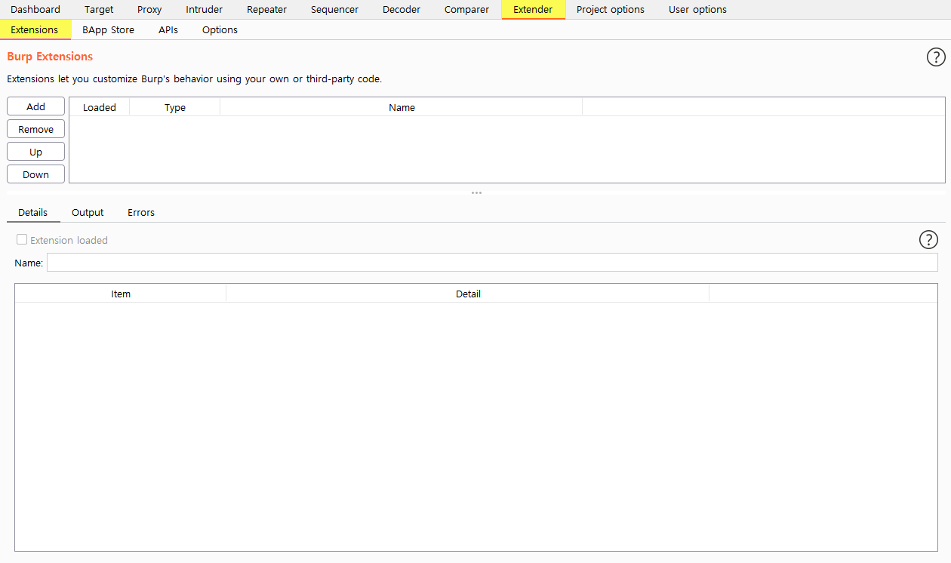Image resolution: width=951 pixels, height=563 pixels.
Task: Open help for Burp Extensions section
Action: coord(935,57)
